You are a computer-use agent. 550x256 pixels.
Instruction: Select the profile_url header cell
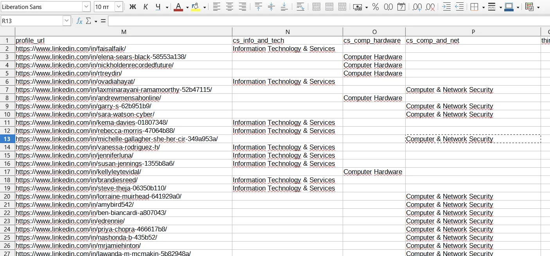click(124, 40)
